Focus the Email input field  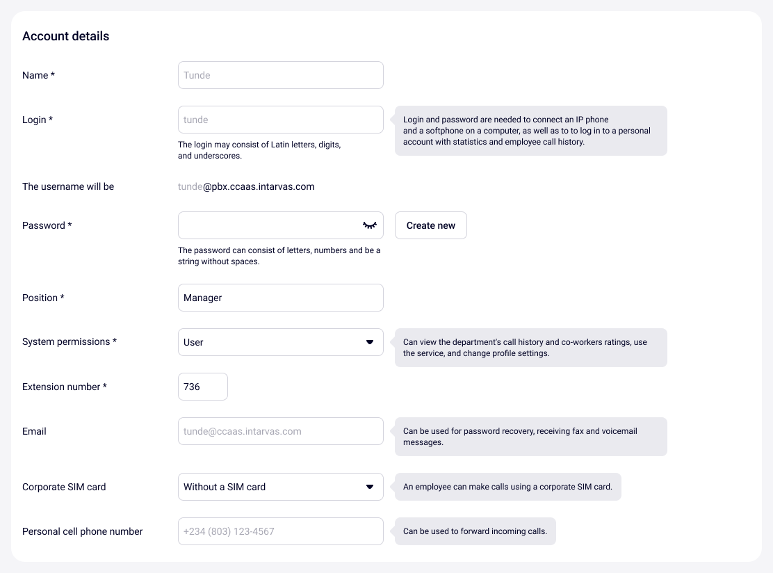280,431
